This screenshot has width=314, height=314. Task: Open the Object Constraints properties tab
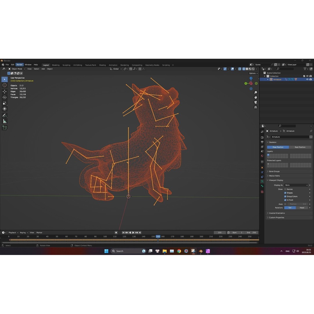click(262, 177)
